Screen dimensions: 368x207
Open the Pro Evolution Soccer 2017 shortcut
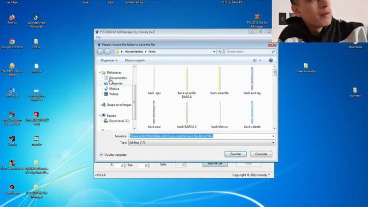coord(12,118)
